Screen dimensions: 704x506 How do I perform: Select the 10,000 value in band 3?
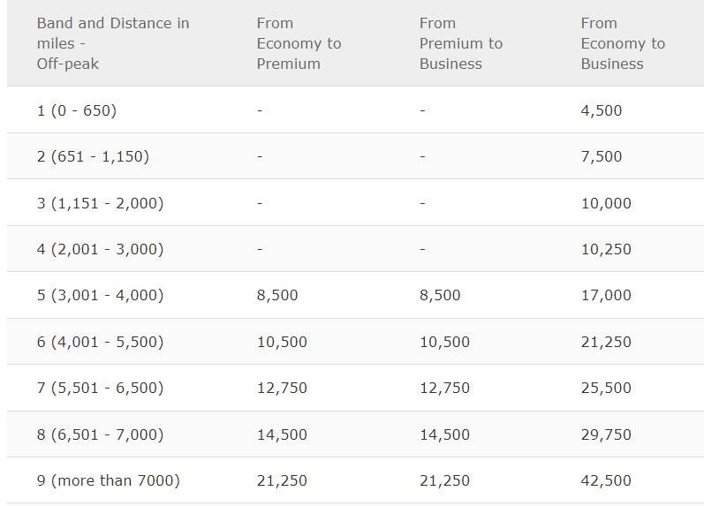(x=606, y=203)
